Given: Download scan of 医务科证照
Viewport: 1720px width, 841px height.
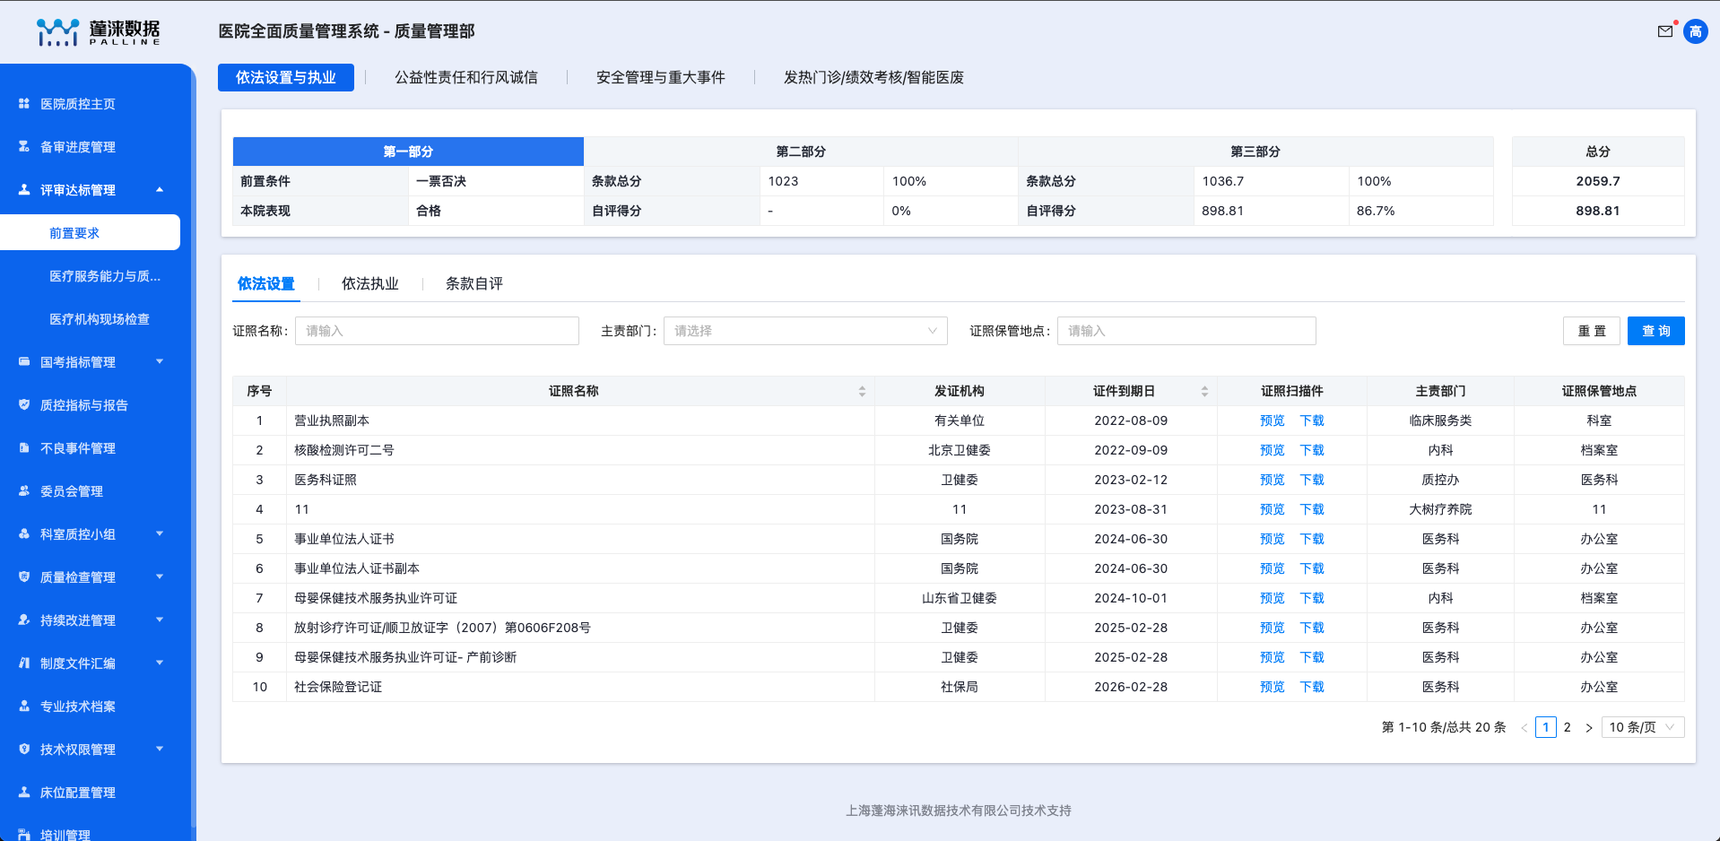Looking at the screenshot, I should (x=1312, y=480).
